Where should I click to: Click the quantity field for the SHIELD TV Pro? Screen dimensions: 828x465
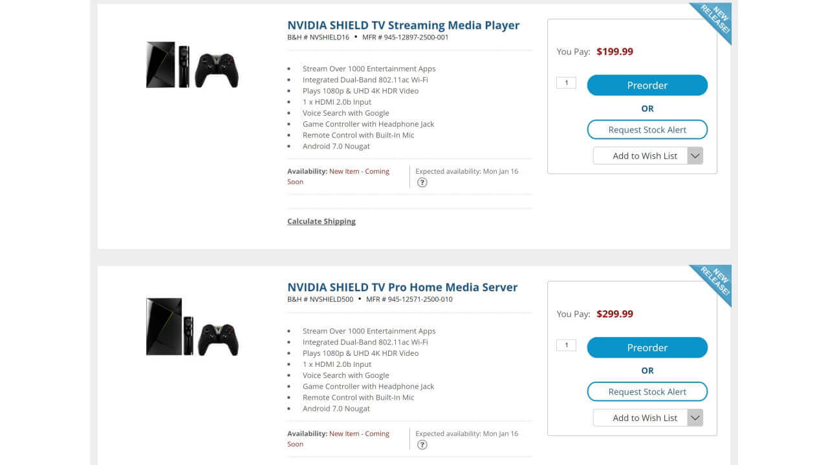click(x=565, y=344)
